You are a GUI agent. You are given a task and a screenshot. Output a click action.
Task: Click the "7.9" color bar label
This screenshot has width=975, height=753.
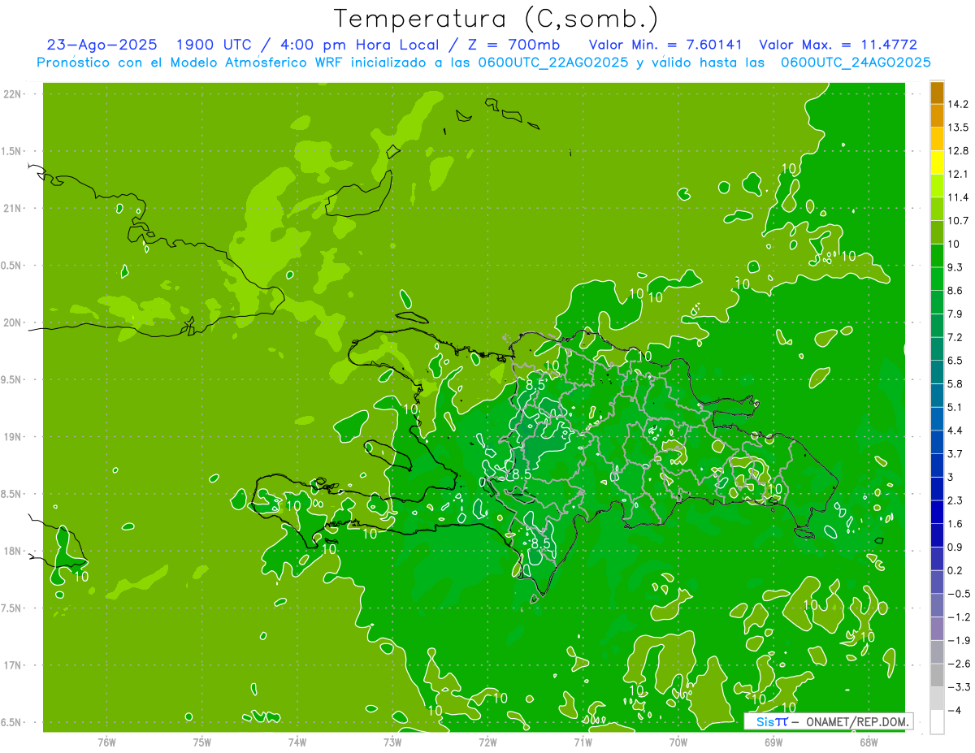[x=955, y=314]
